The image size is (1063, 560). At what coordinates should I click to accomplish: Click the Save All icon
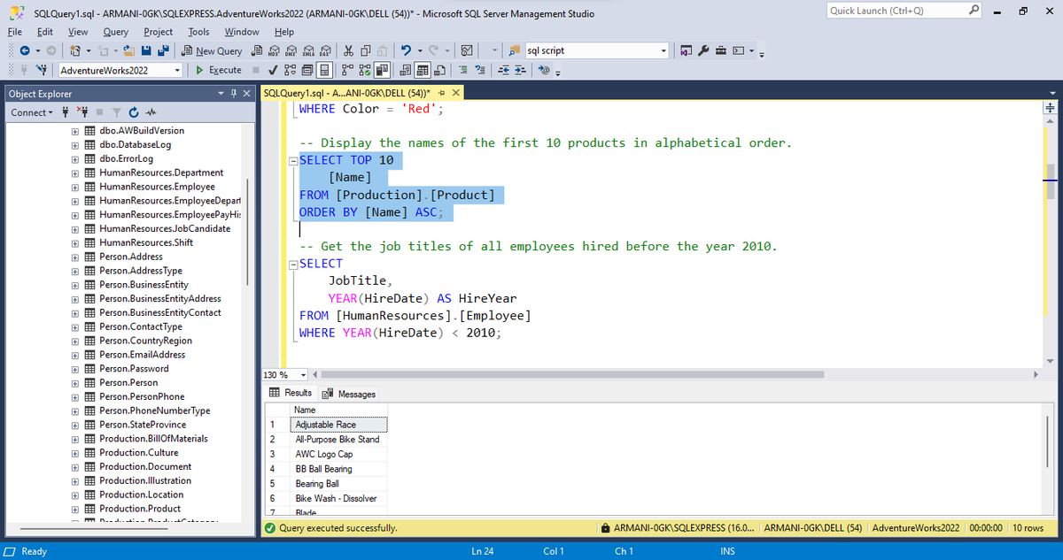(x=164, y=50)
